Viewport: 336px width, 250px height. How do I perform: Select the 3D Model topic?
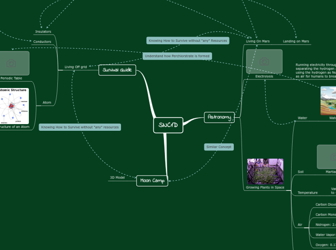(117, 177)
